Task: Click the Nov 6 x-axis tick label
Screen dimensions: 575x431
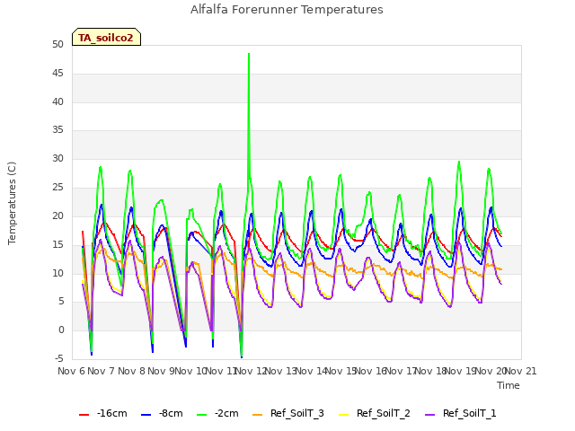Action: [71, 371]
